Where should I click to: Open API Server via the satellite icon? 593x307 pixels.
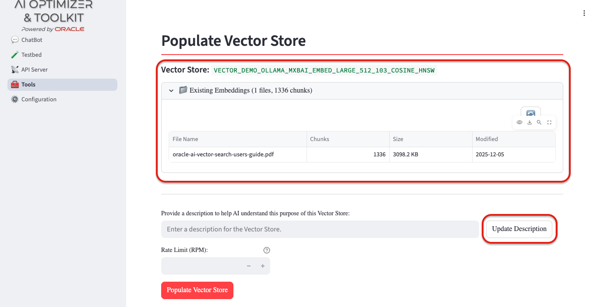[x=14, y=69]
